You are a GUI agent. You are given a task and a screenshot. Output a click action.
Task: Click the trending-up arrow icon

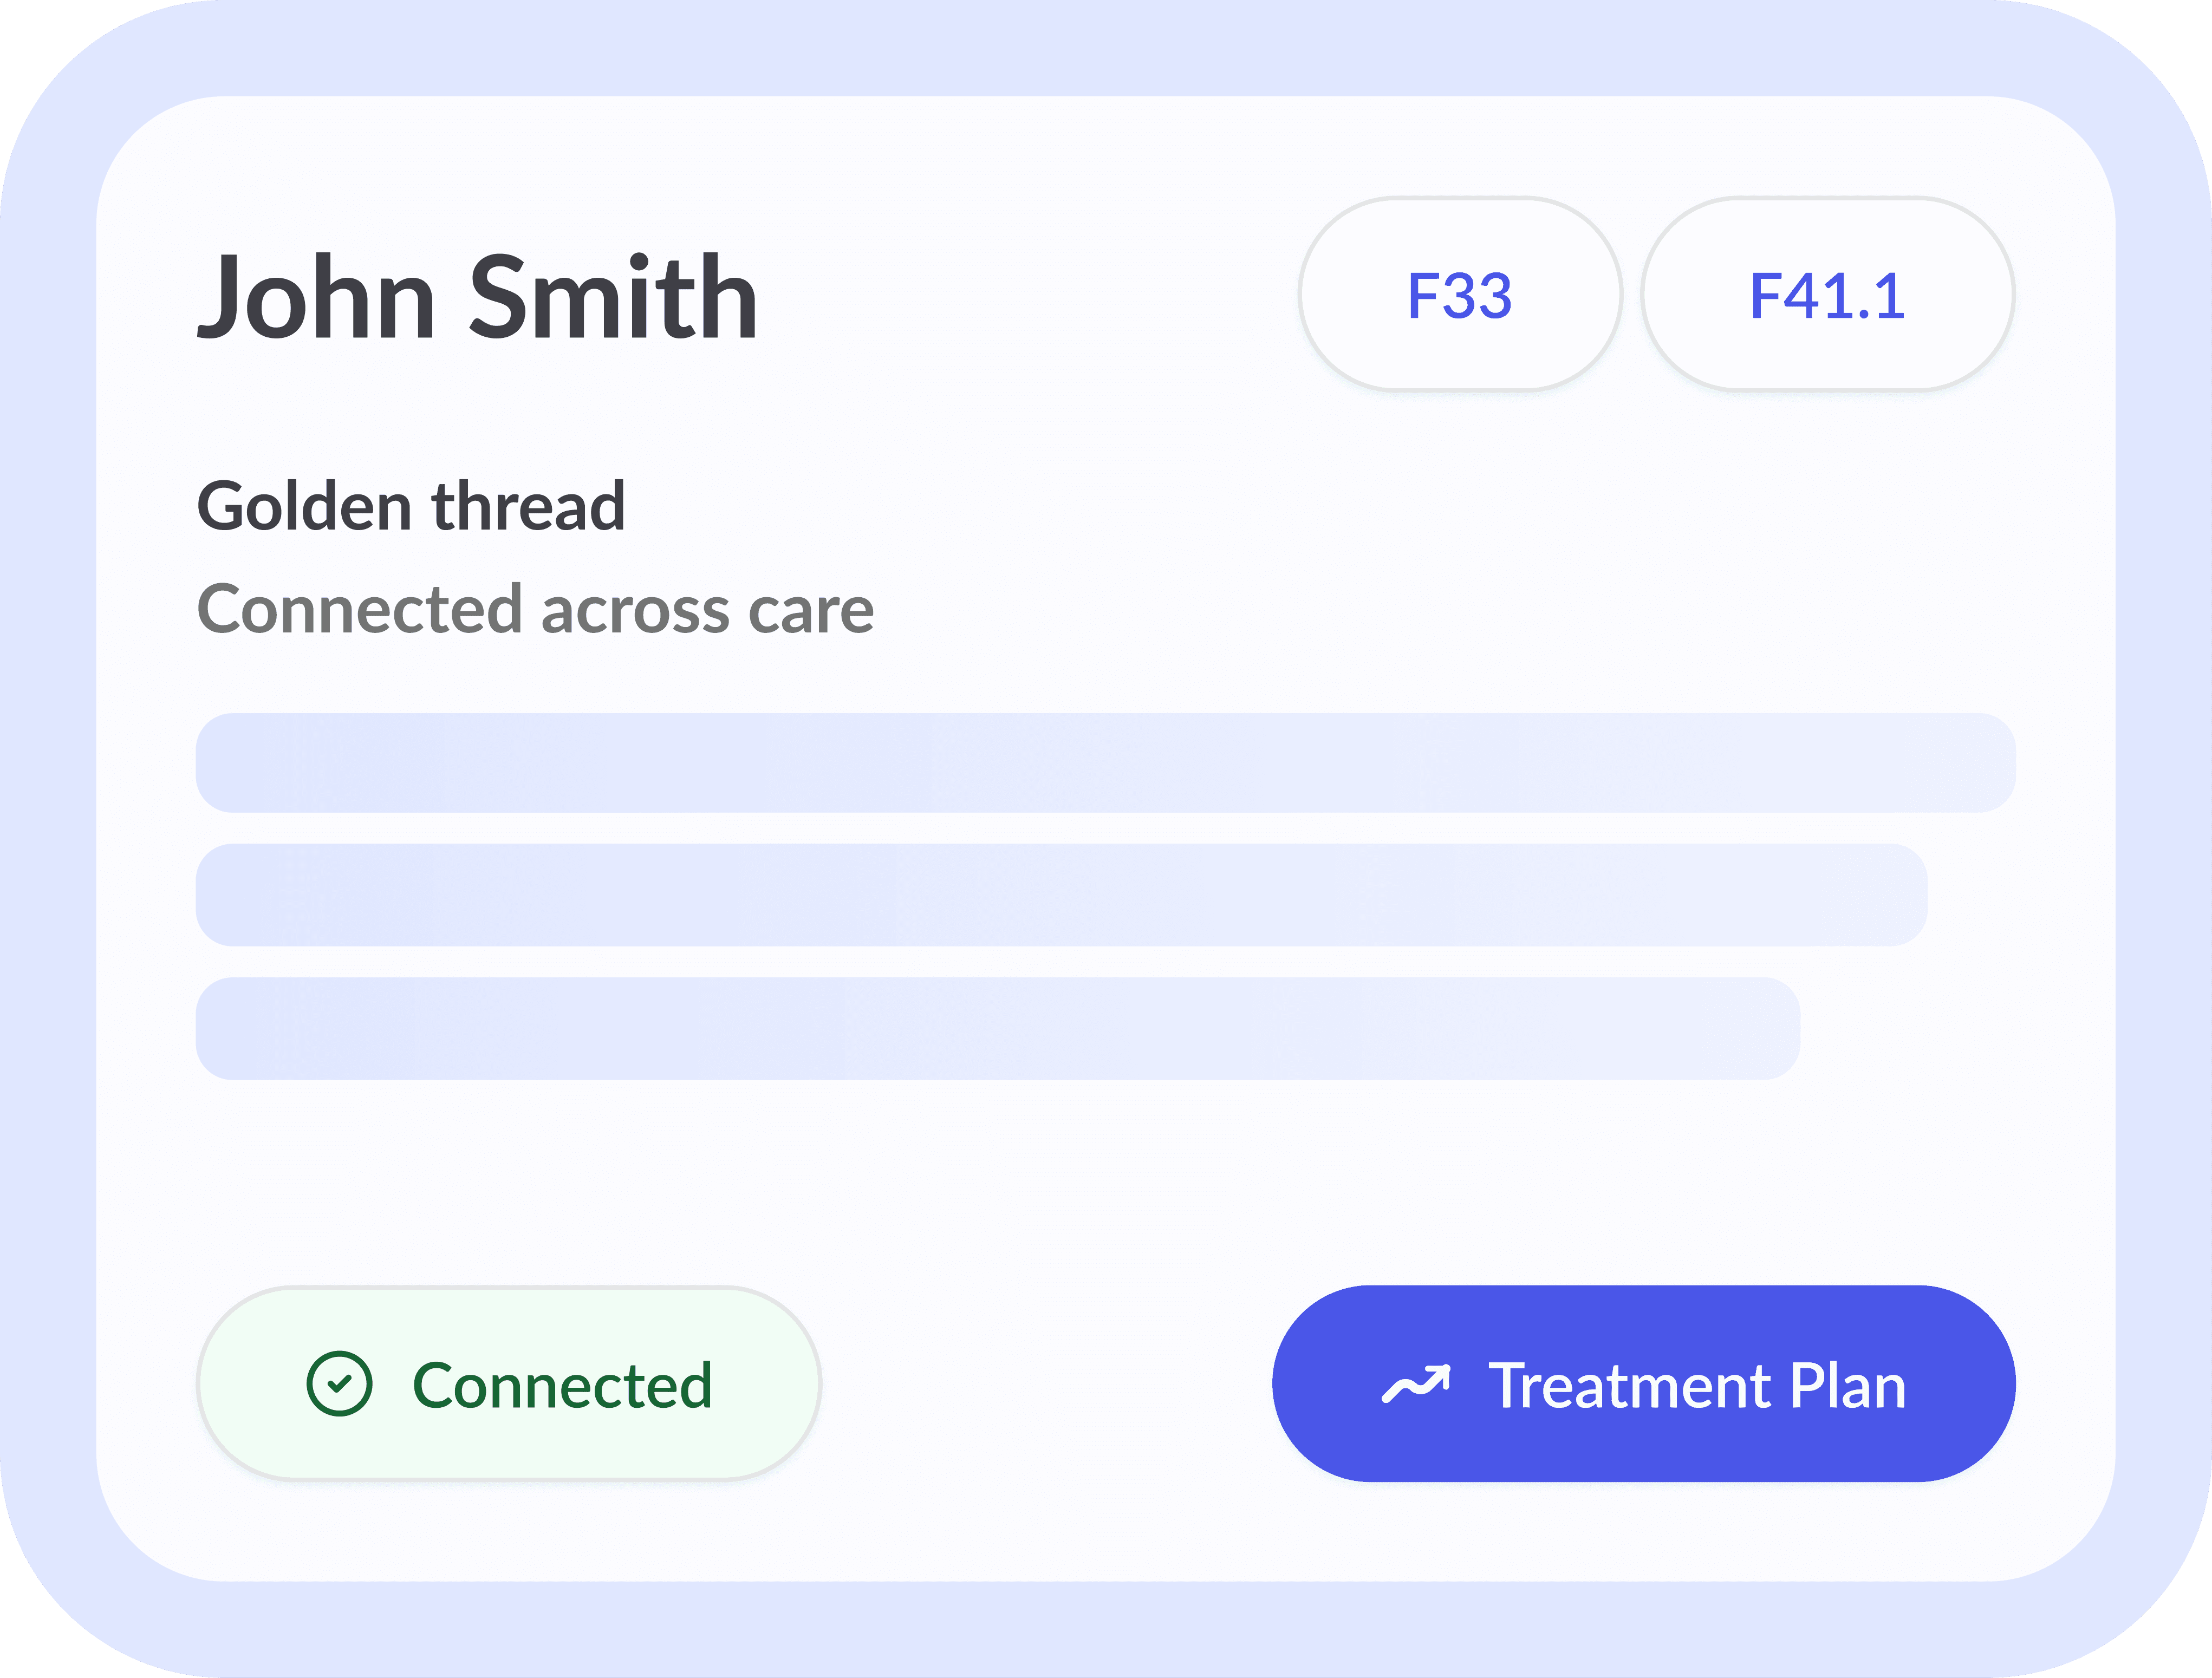pyautogui.click(x=1416, y=1384)
